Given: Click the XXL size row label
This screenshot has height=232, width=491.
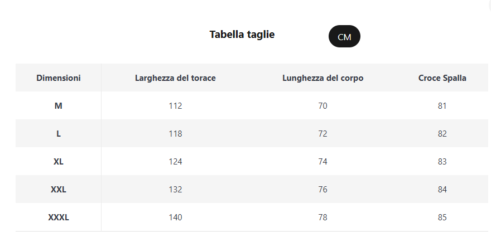Looking at the screenshot, I should 58,190.
